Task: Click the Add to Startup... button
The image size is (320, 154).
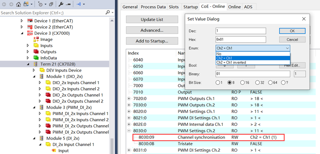Action: pos(152,41)
